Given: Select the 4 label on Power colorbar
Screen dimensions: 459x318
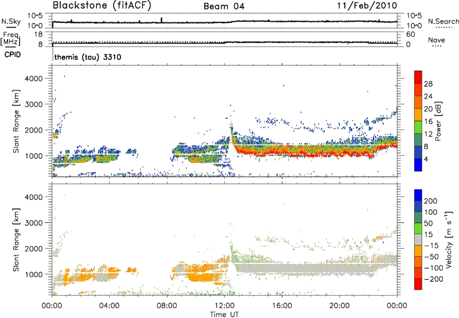Looking at the screenshot, I should 426,159.
